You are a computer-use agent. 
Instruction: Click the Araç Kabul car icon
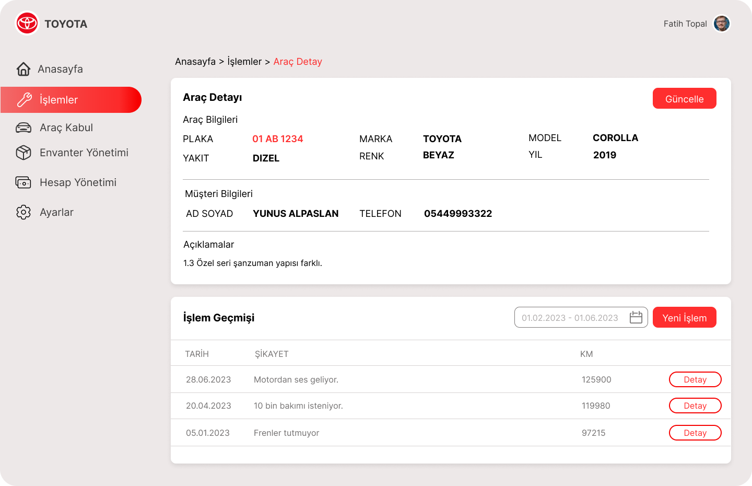point(23,128)
